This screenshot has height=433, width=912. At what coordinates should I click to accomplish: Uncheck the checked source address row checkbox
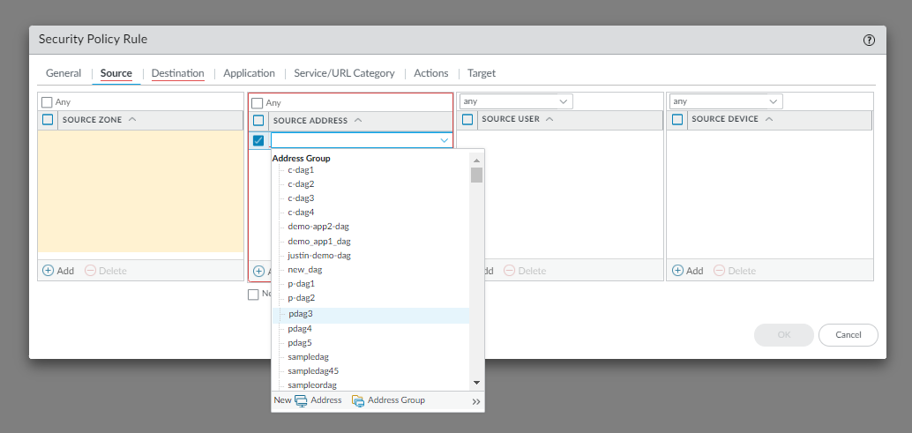pyautogui.click(x=258, y=140)
